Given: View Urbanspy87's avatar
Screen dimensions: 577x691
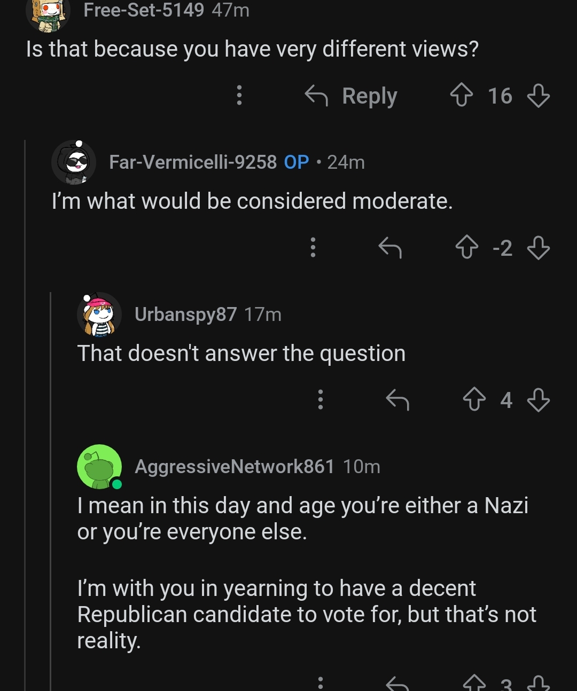Looking at the screenshot, I should pos(100,314).
